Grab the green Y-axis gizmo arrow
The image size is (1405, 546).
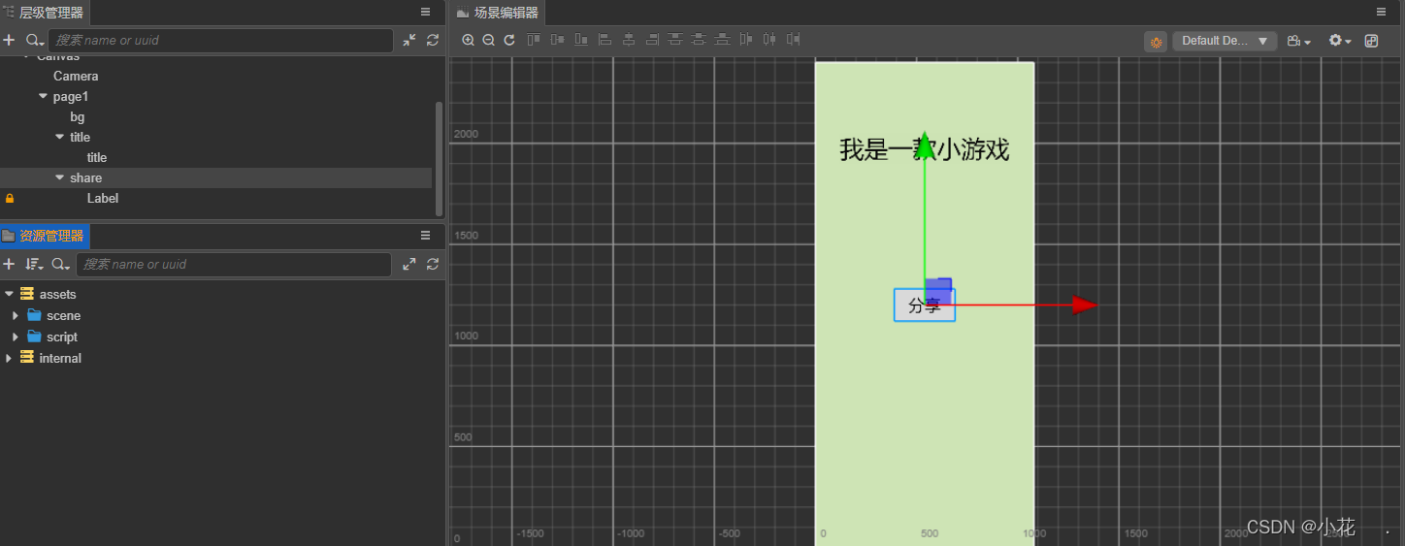[x=926, y=145]
